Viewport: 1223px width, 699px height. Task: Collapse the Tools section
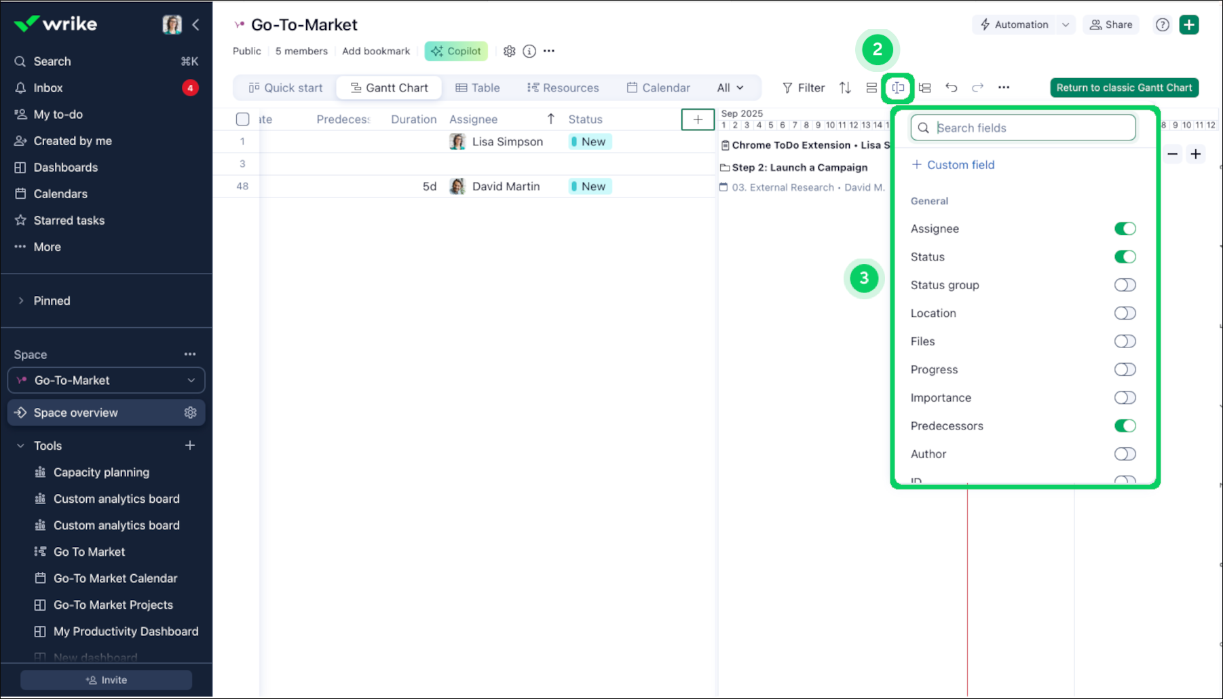click(19, 445)
